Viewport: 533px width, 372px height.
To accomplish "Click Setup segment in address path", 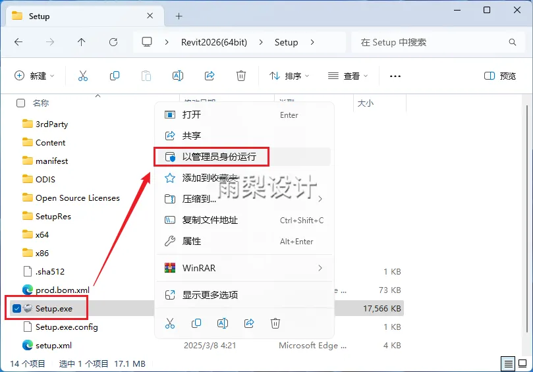I will (286, 42).
